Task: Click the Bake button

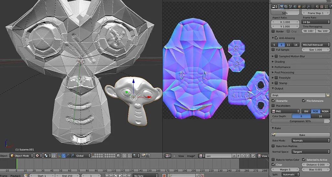Action: [x=301, y=135]
